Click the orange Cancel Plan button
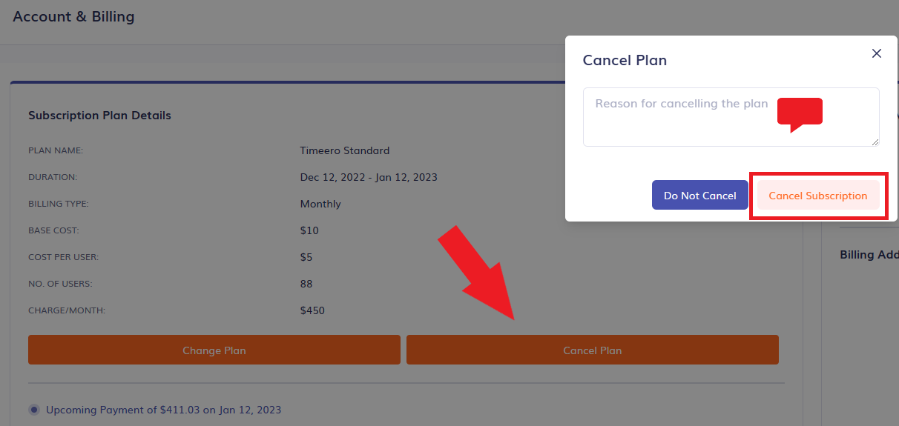This screenshot has width=899, height=426. (593, 350)
